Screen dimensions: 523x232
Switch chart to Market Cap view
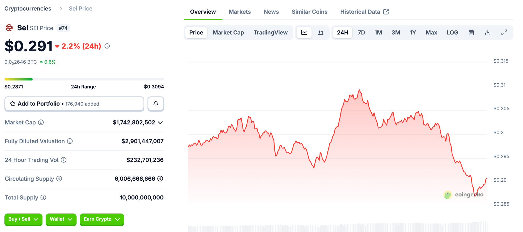228,33
